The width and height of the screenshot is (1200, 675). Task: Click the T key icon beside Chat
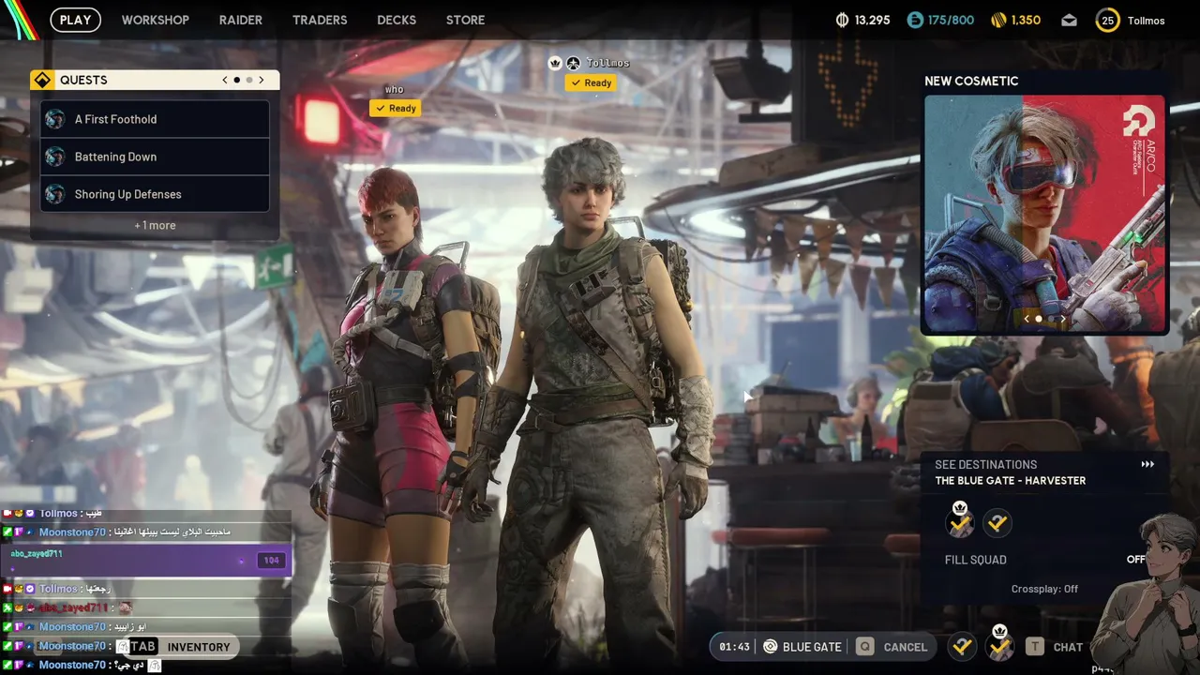pyautogui.click(x=1034, y=647)
